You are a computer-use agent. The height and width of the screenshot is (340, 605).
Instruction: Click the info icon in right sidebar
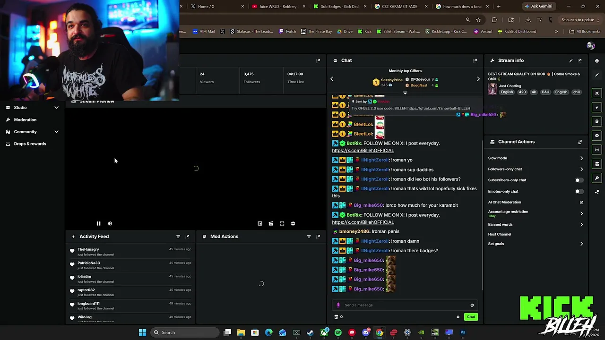pyautogui.click(x=597, y=61)
